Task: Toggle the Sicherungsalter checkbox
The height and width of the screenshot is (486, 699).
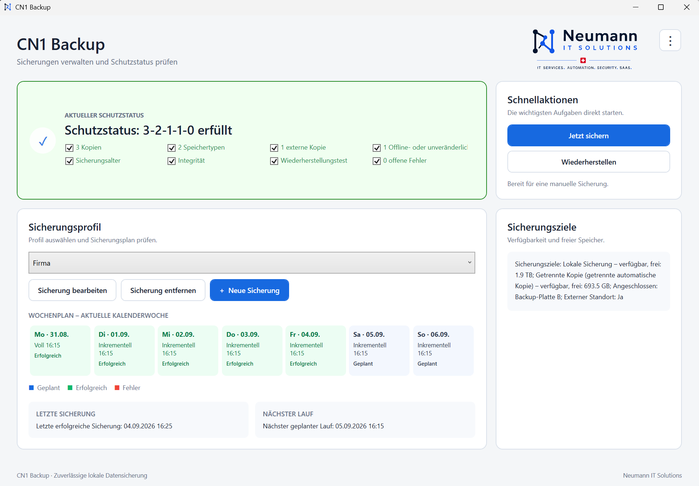Action: coord(69,161)
